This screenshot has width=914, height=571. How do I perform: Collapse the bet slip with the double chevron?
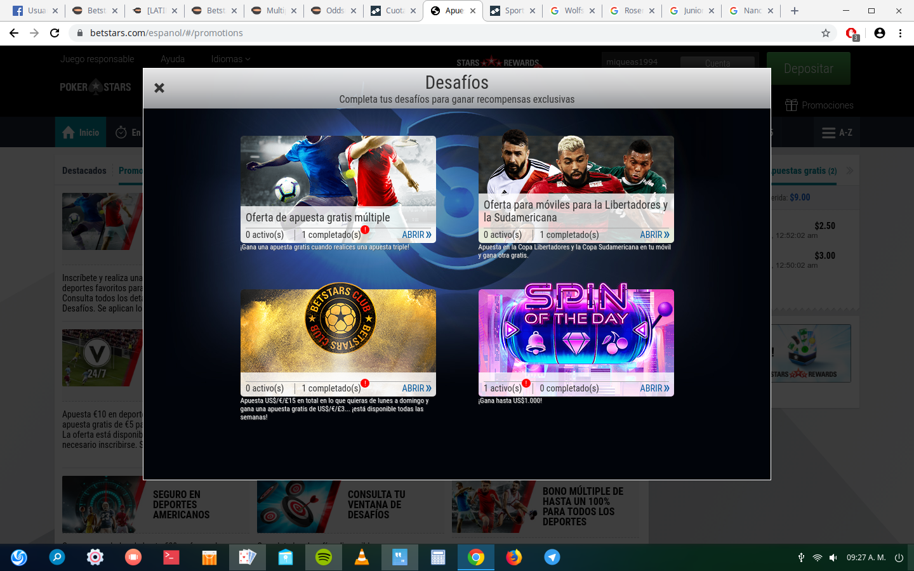tap(850, 171)
